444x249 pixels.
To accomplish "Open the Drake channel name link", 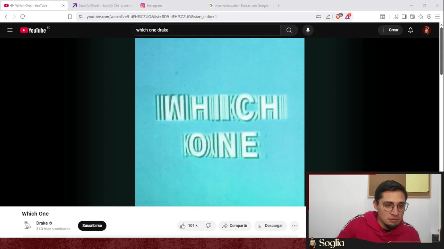I will pyautogui.click(x=42, y=223).
